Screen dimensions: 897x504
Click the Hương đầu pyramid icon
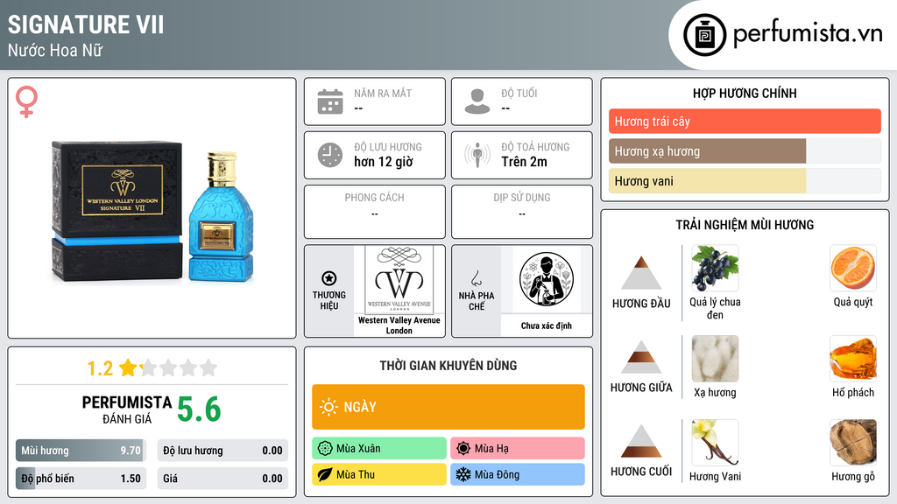click(641, 273)
